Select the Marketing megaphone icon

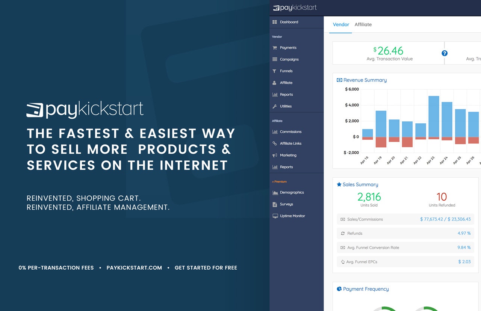tap(275, 155)
